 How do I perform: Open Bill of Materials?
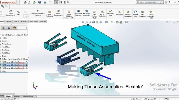[102, 14]
